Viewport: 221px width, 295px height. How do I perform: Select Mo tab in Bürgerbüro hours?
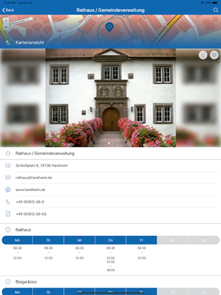(17, 292)
